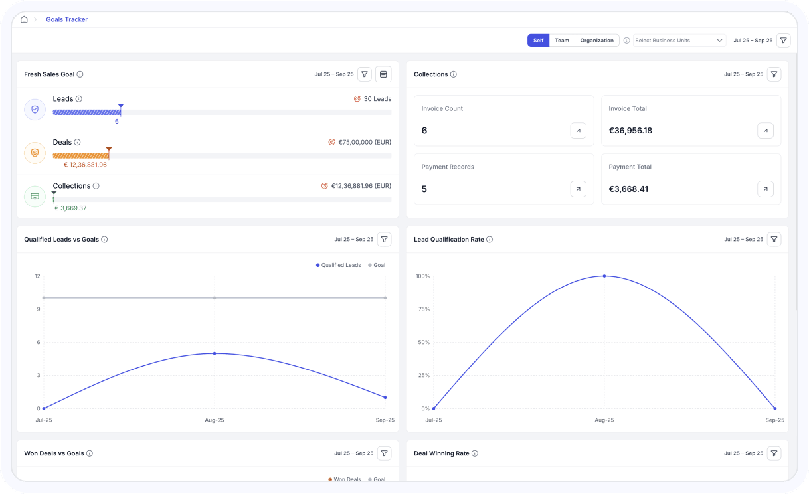Click the Goals Tracker breadcrumb
The height and width of the screenshot is (494, 809).
66,19
